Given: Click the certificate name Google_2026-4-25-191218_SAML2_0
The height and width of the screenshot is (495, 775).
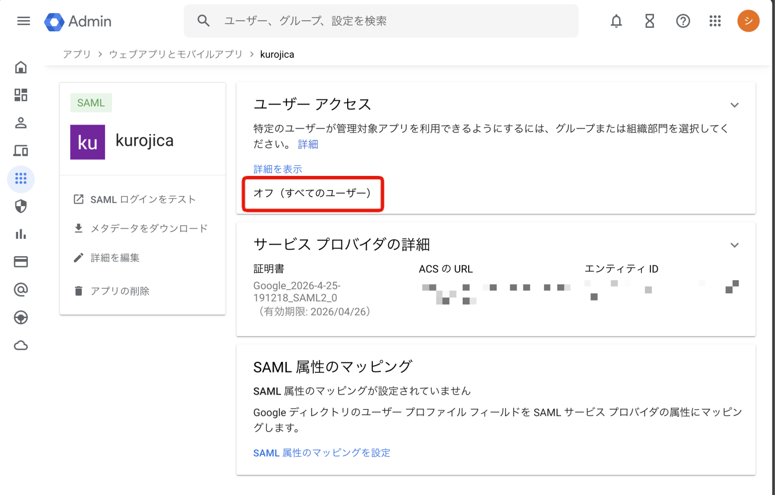Looking at the screenshot, I should point(297,292).
